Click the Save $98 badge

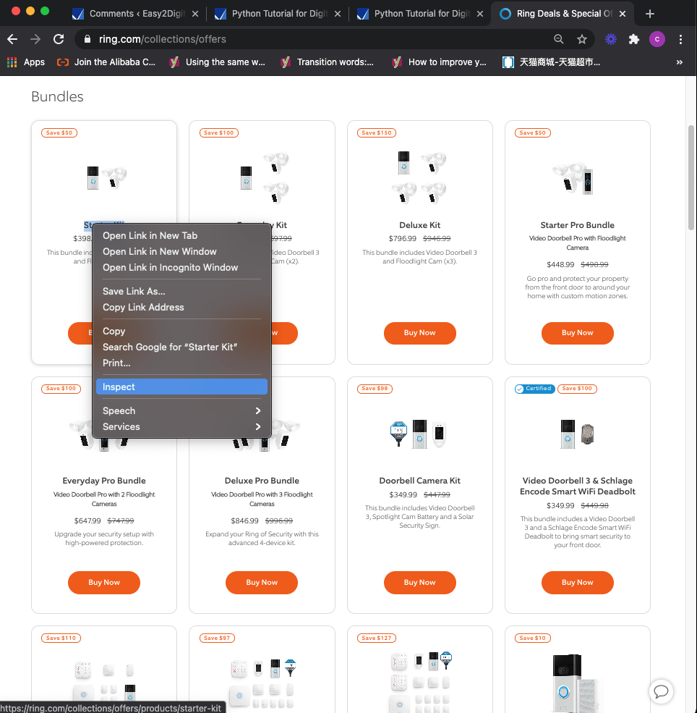375,389
